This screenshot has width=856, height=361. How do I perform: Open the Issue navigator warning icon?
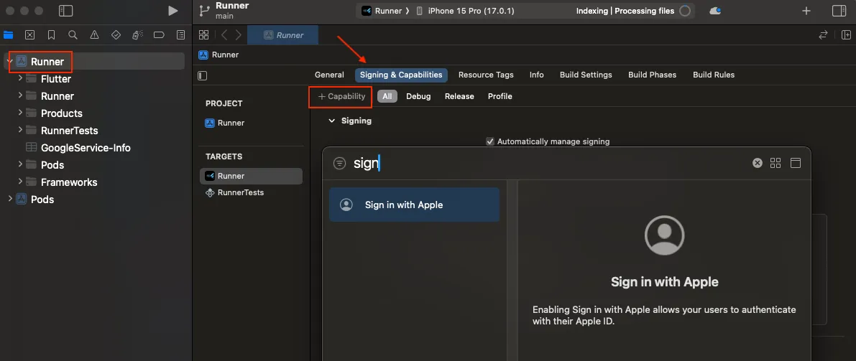click(x=94, y=35)
